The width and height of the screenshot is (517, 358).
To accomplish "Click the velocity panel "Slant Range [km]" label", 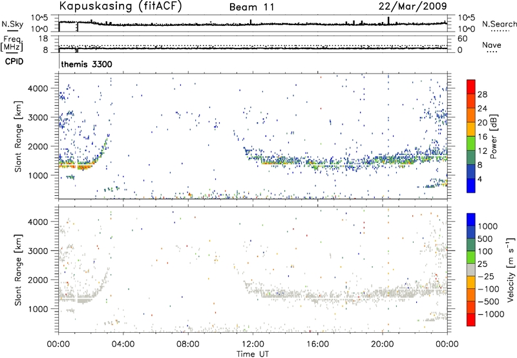I will pos(18,269).
